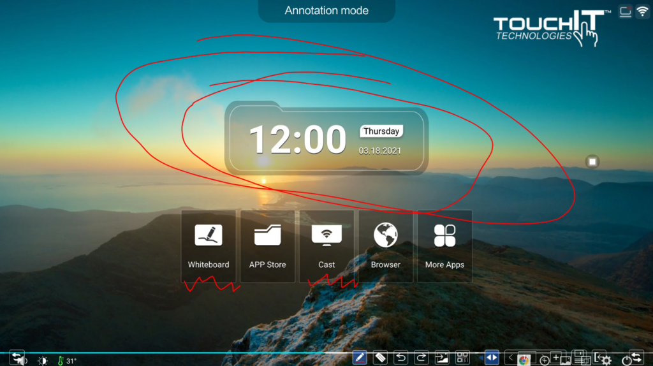Open the Whiteboard app
Image resolution: width=653 pixels, height=366 pixels.
click(x=209, y=246)
